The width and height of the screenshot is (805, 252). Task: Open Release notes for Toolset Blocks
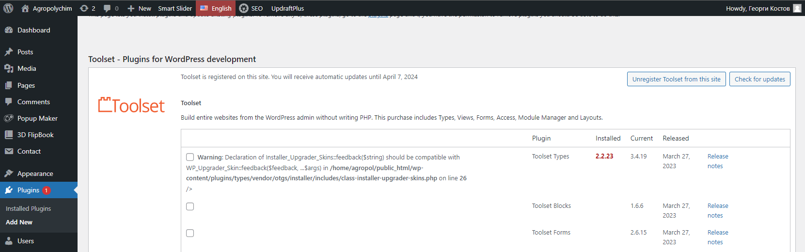[717, 210]
